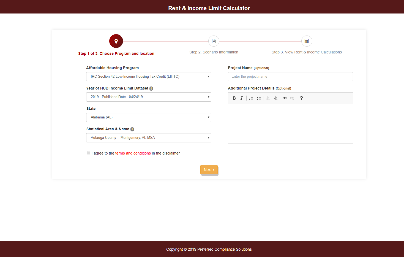Open the terms and conditions link
404x257 pixels.
[133, 153]
